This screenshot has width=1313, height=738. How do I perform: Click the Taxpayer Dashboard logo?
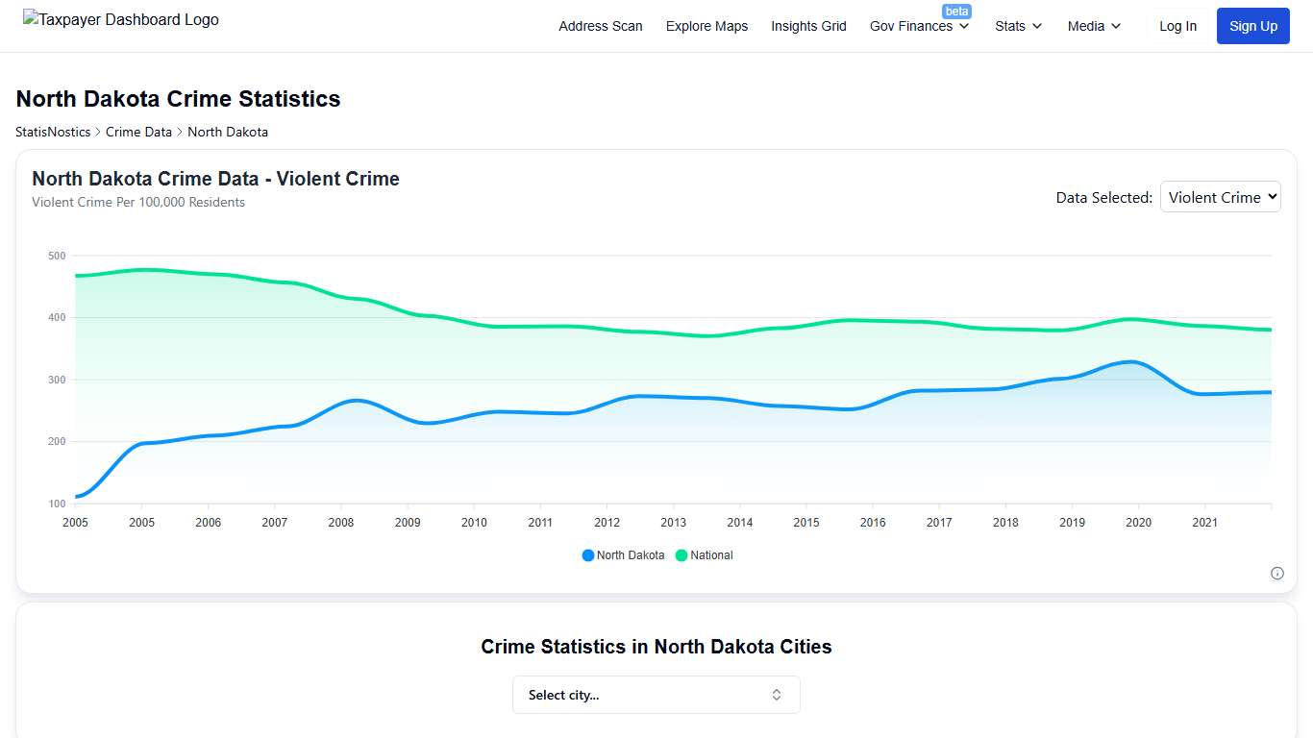(x=120, y=19)
